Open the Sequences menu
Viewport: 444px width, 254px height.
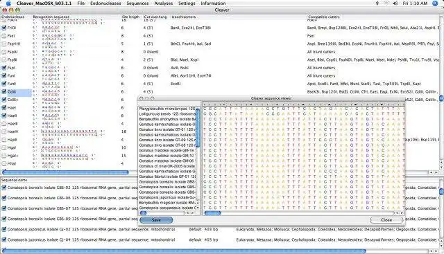pos(137,3)
